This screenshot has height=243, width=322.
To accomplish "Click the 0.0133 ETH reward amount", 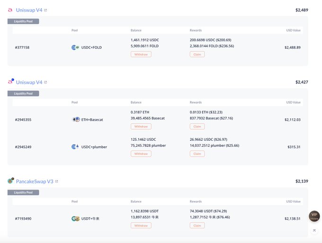I will coord(206,112).
